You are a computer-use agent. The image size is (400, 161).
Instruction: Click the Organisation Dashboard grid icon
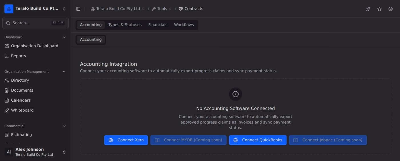click(x=7, y=46)
